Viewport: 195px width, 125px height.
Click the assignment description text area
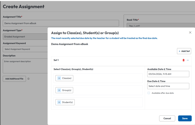point(25,66)
